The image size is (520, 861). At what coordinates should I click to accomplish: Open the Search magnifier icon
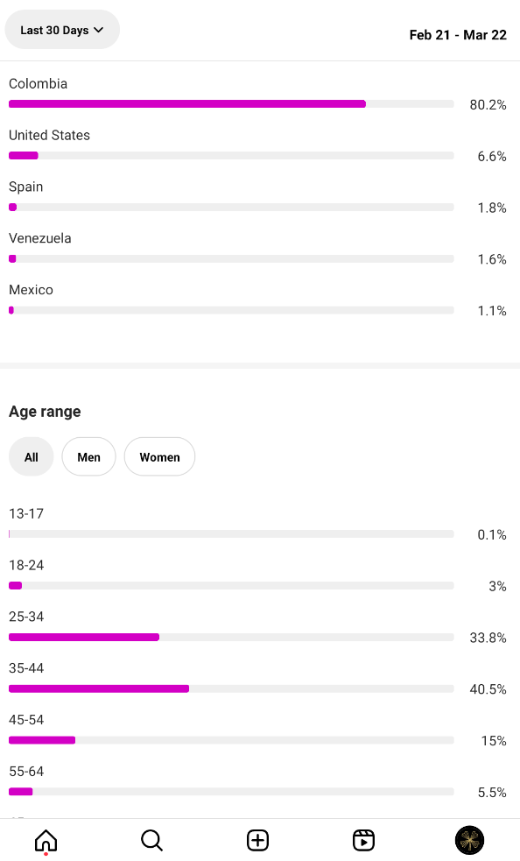pyautogui.click(x=151, y=840)
